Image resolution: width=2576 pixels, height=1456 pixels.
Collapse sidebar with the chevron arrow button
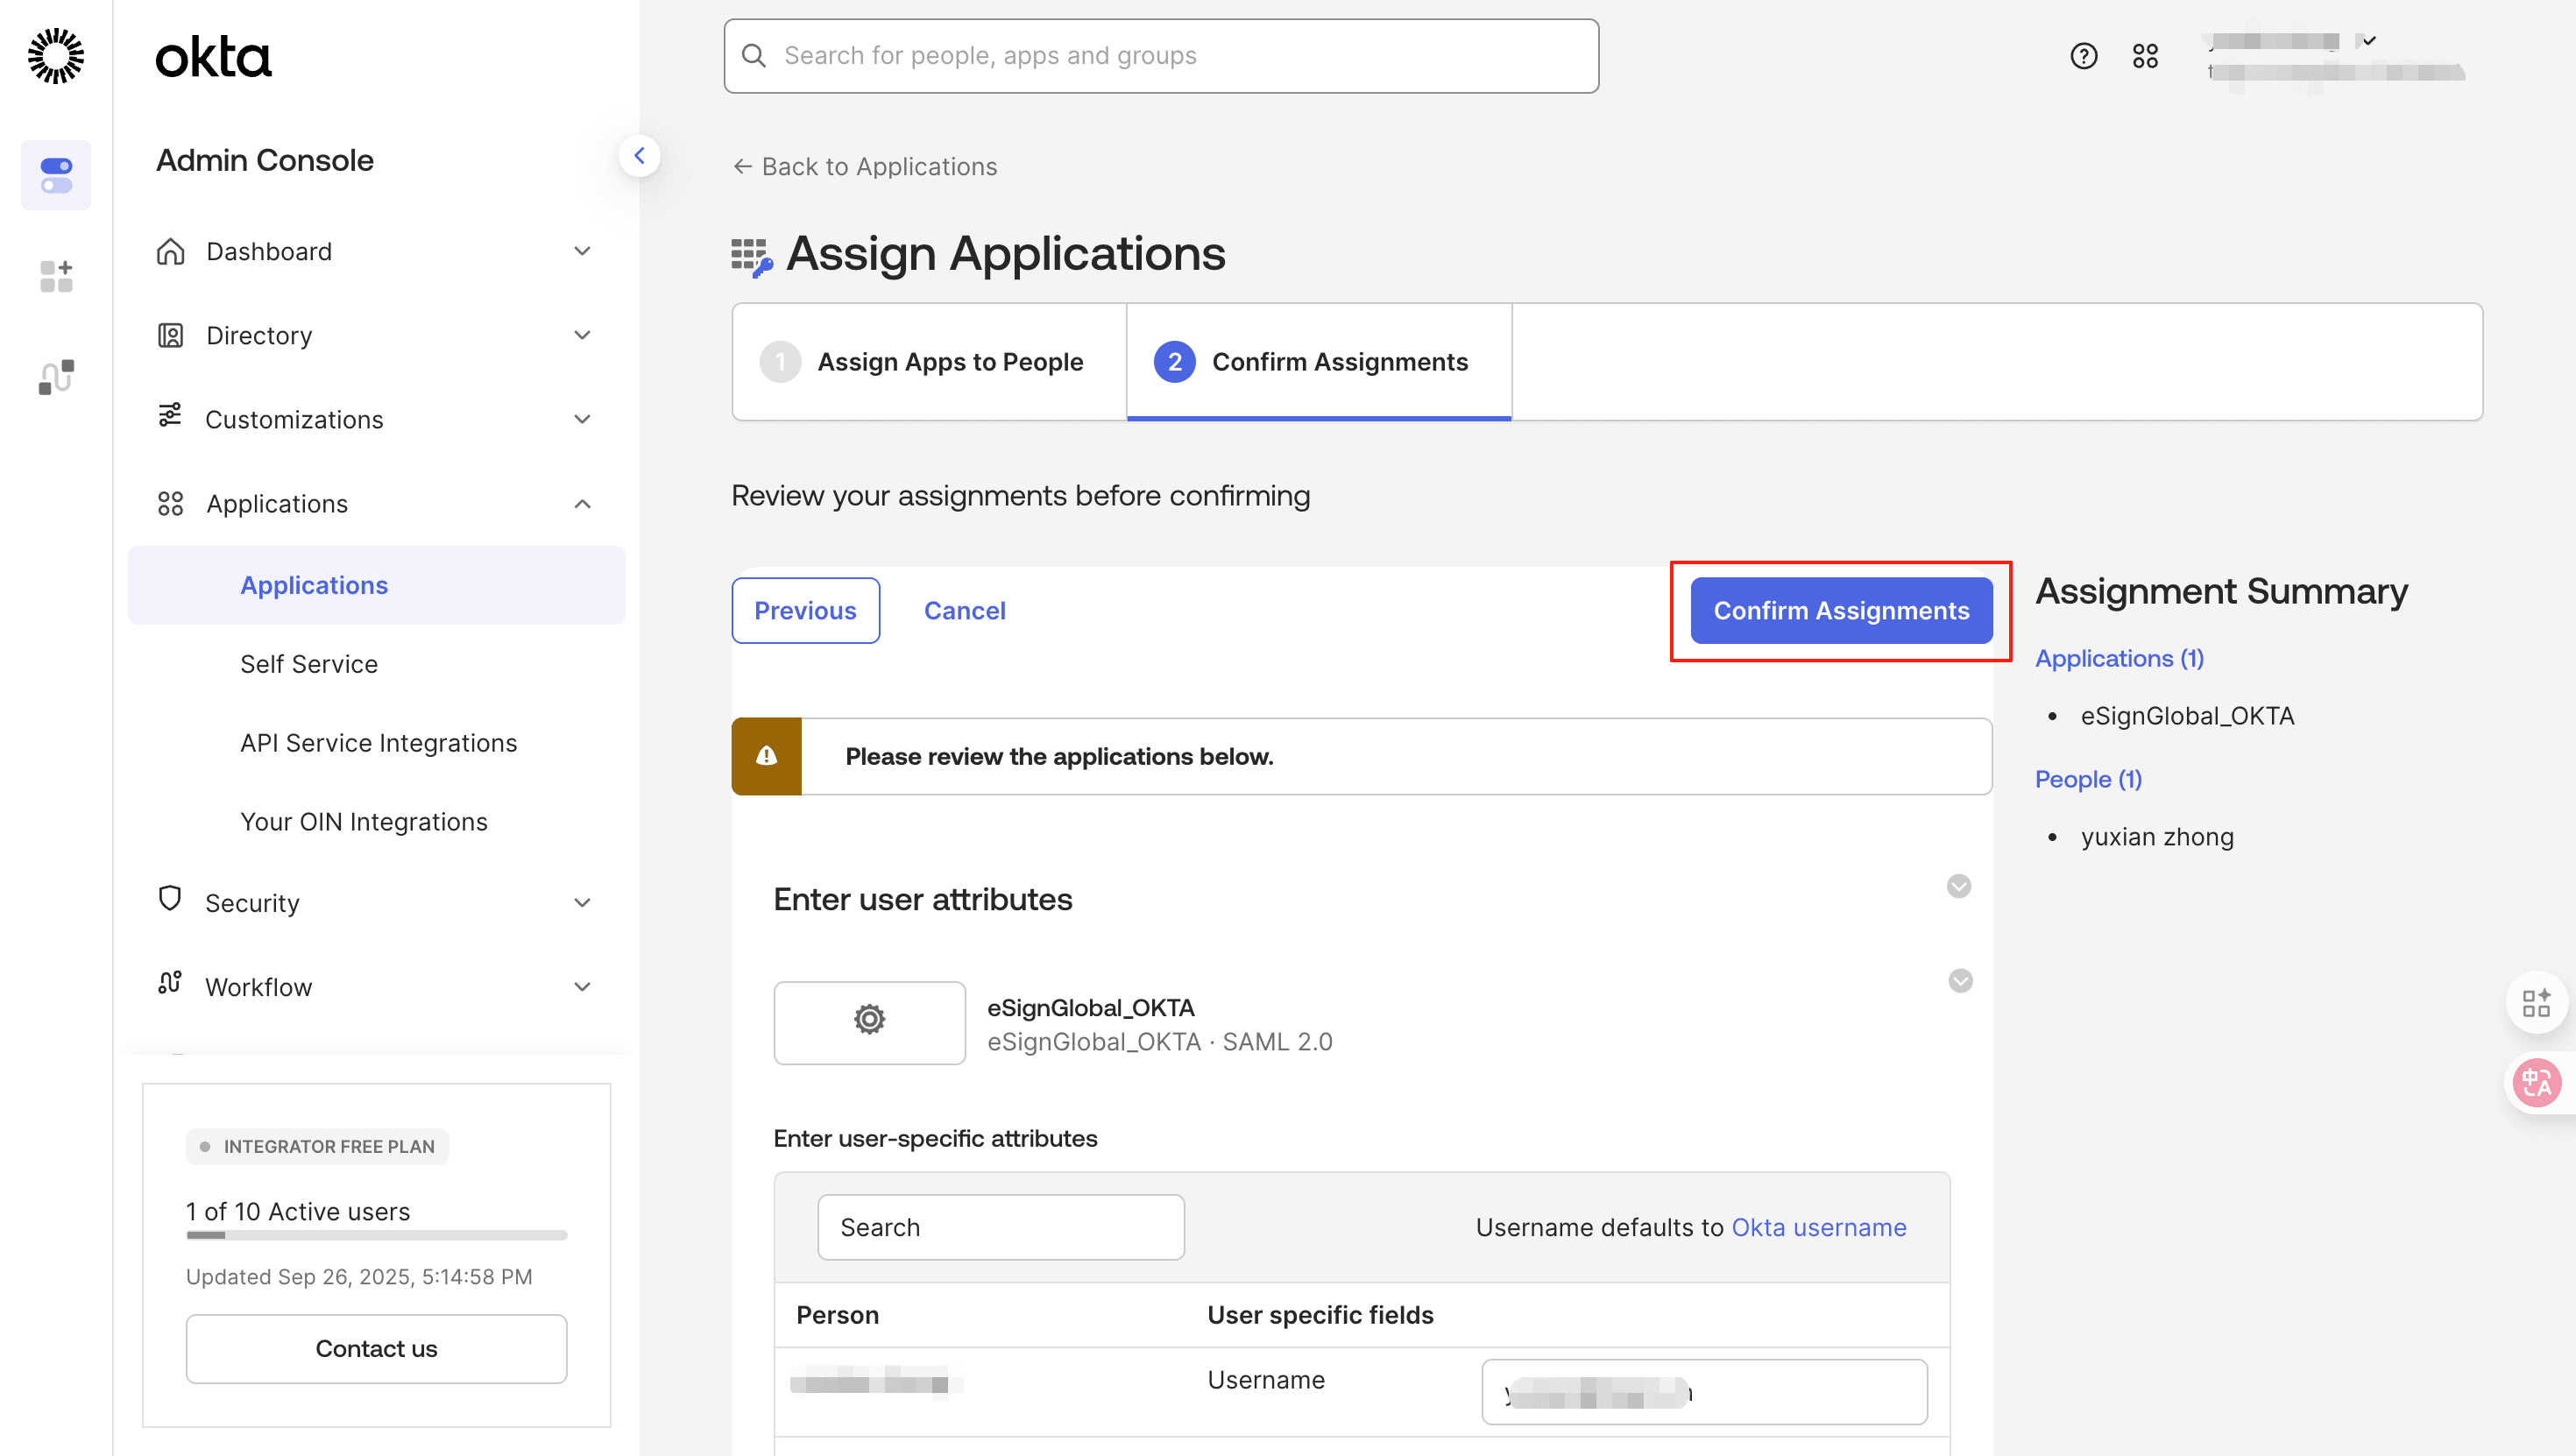(x=639, y=156)
